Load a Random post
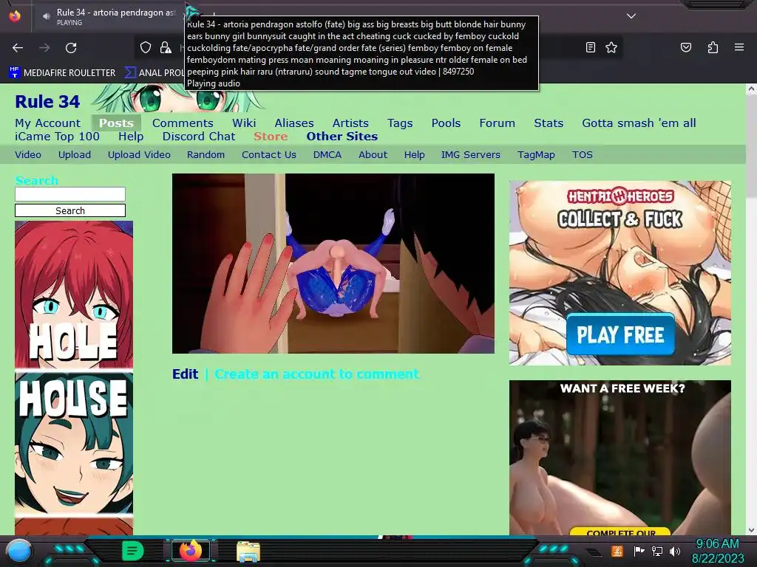 click(x=206, y=154)
